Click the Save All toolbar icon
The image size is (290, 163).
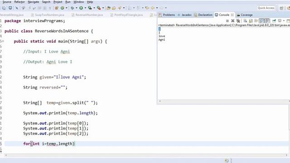pos(4,8)
